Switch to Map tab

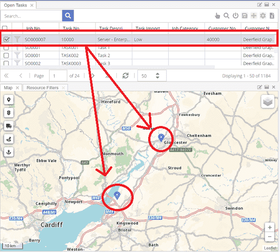tap(8, 87)
